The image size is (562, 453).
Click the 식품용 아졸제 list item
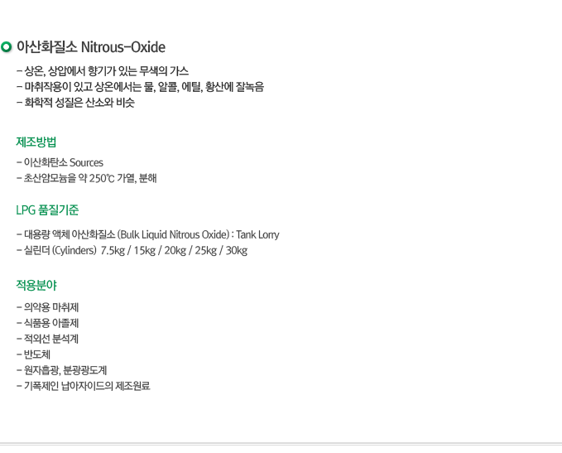pos(48,323)
